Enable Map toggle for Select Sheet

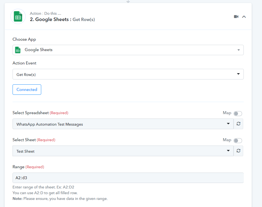click(x=237, y=141)
